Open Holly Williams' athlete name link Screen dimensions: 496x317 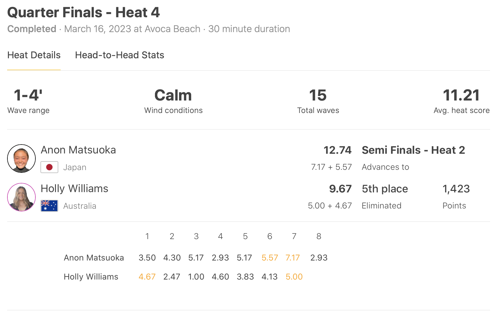(x=74, y=189)
